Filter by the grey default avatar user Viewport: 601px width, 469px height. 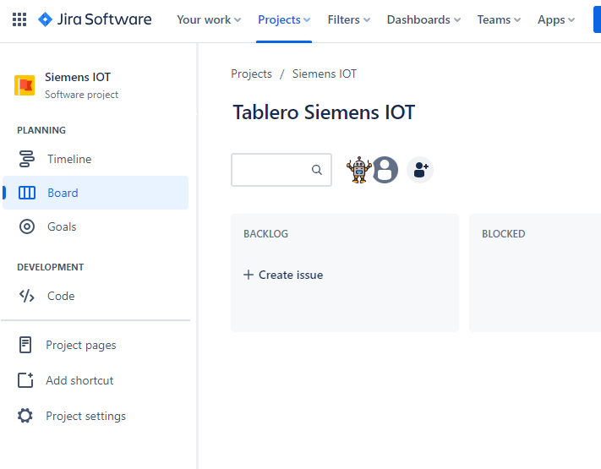tap(385, 170)
